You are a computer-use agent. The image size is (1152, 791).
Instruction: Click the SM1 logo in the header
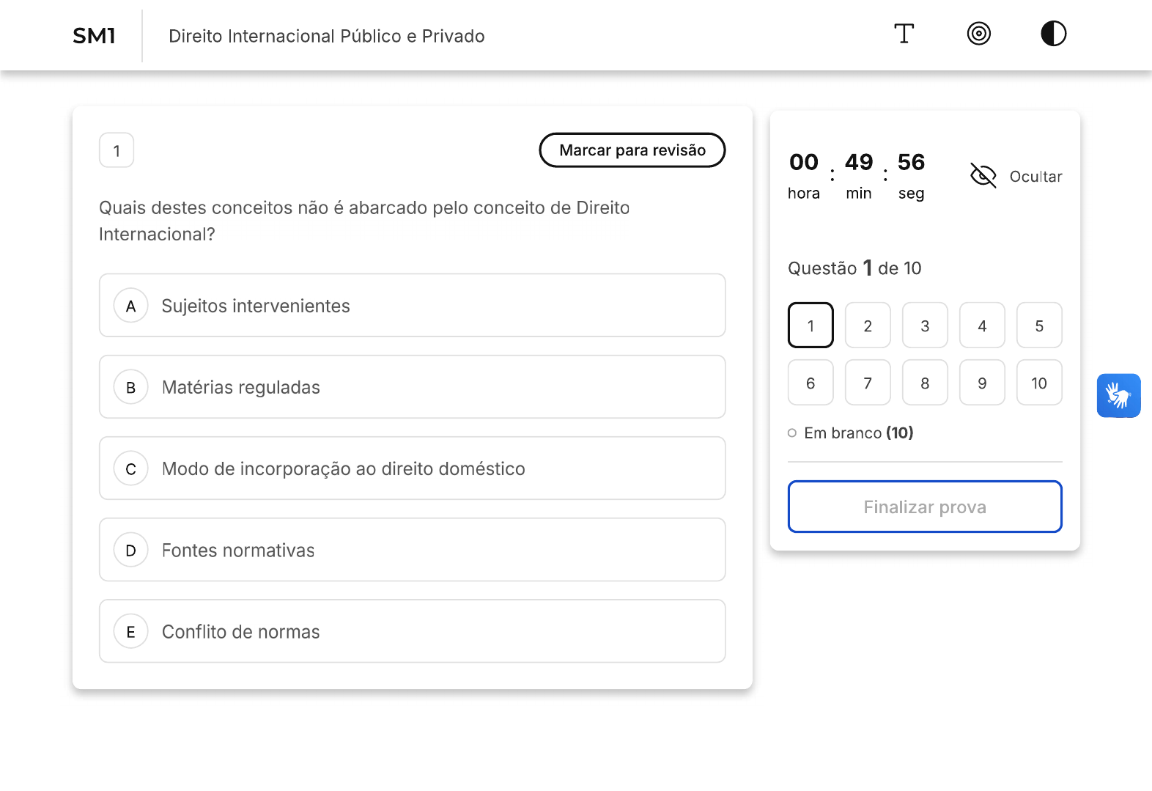(95, 36)
